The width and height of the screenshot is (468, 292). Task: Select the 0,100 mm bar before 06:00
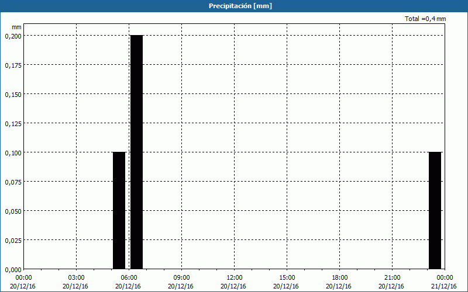[119, 210]
